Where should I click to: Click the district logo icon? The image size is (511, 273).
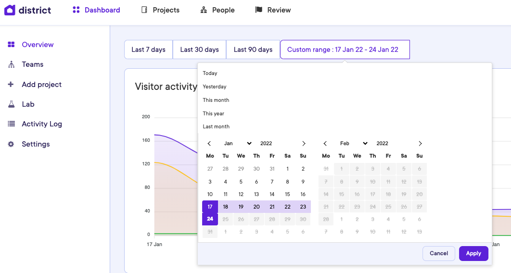coord(10,10)
